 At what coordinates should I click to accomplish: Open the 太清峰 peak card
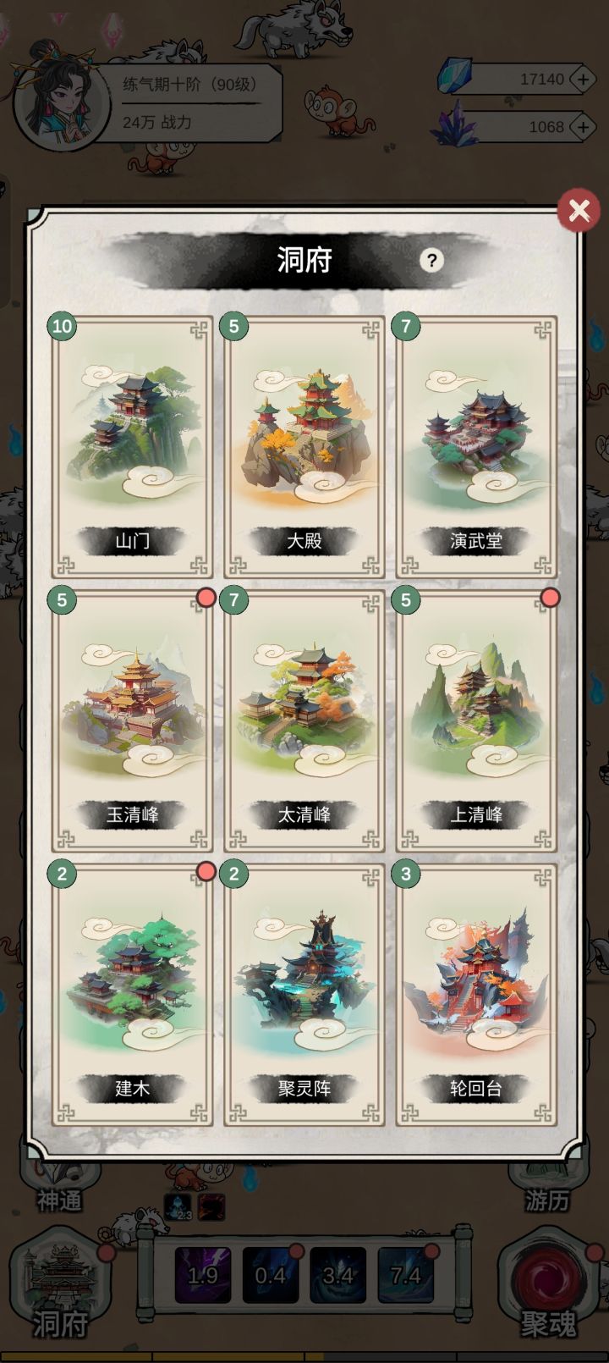(x=304, y=721)
